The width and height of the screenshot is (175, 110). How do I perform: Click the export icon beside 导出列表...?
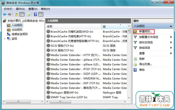(135, 64)
